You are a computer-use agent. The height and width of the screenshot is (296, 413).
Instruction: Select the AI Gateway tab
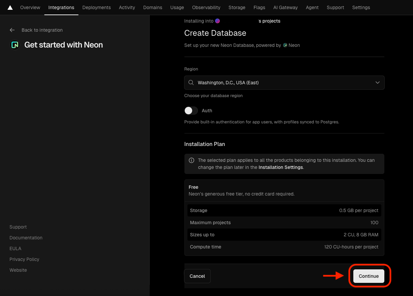pyautogui.click(x=285, y=7)
